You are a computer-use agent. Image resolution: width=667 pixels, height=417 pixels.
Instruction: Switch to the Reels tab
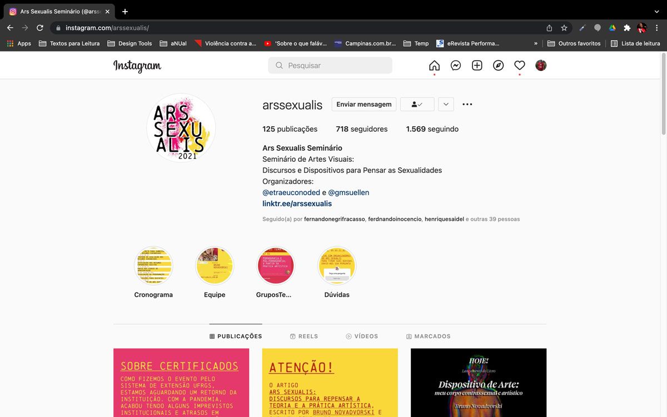[x=304, y=336]
